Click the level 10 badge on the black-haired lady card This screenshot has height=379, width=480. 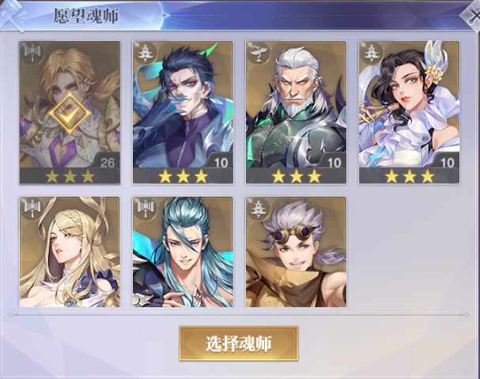coord(448,163)
